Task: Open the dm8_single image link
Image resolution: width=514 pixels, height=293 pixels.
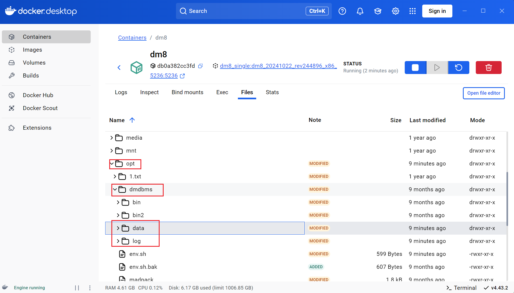Action: 278,66
